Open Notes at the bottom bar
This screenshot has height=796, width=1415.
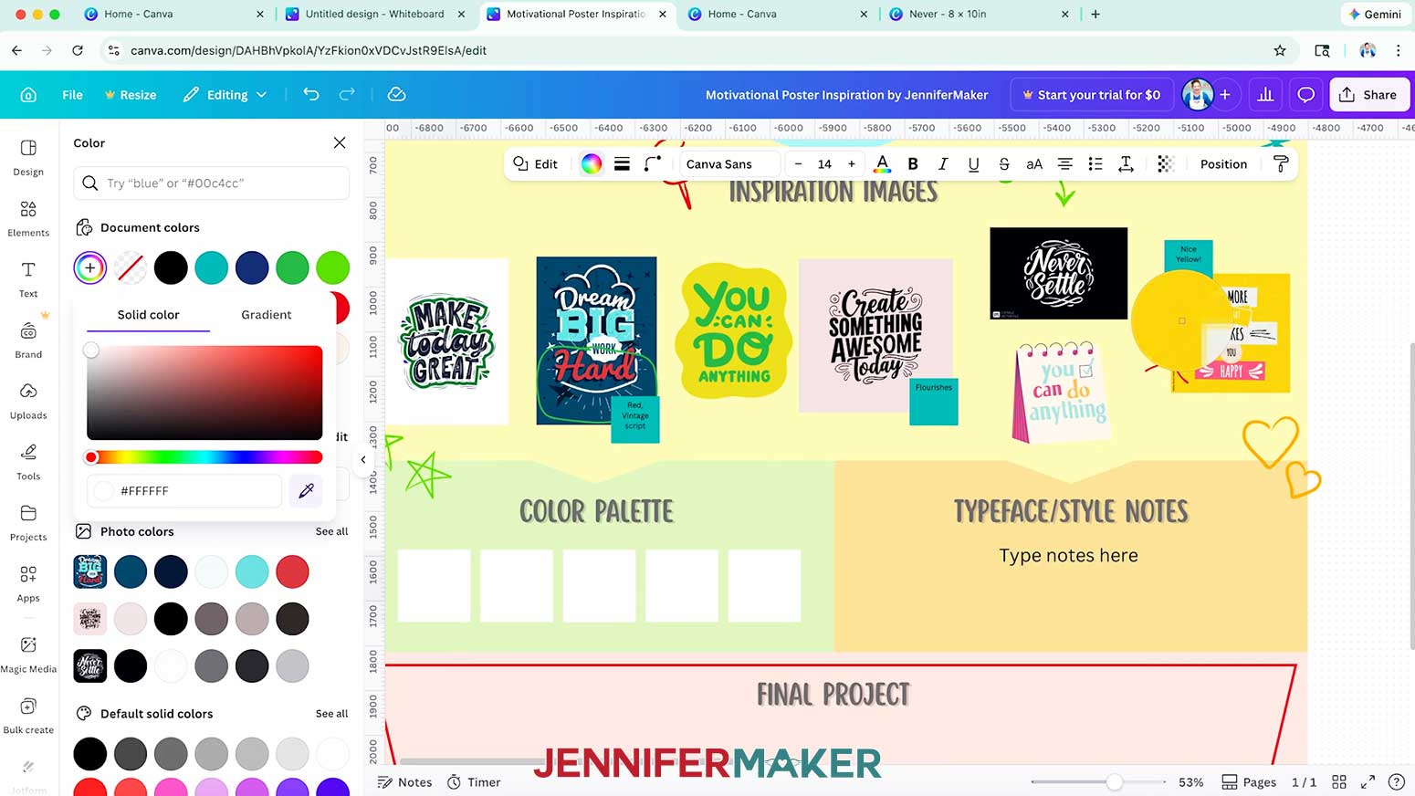404,782
